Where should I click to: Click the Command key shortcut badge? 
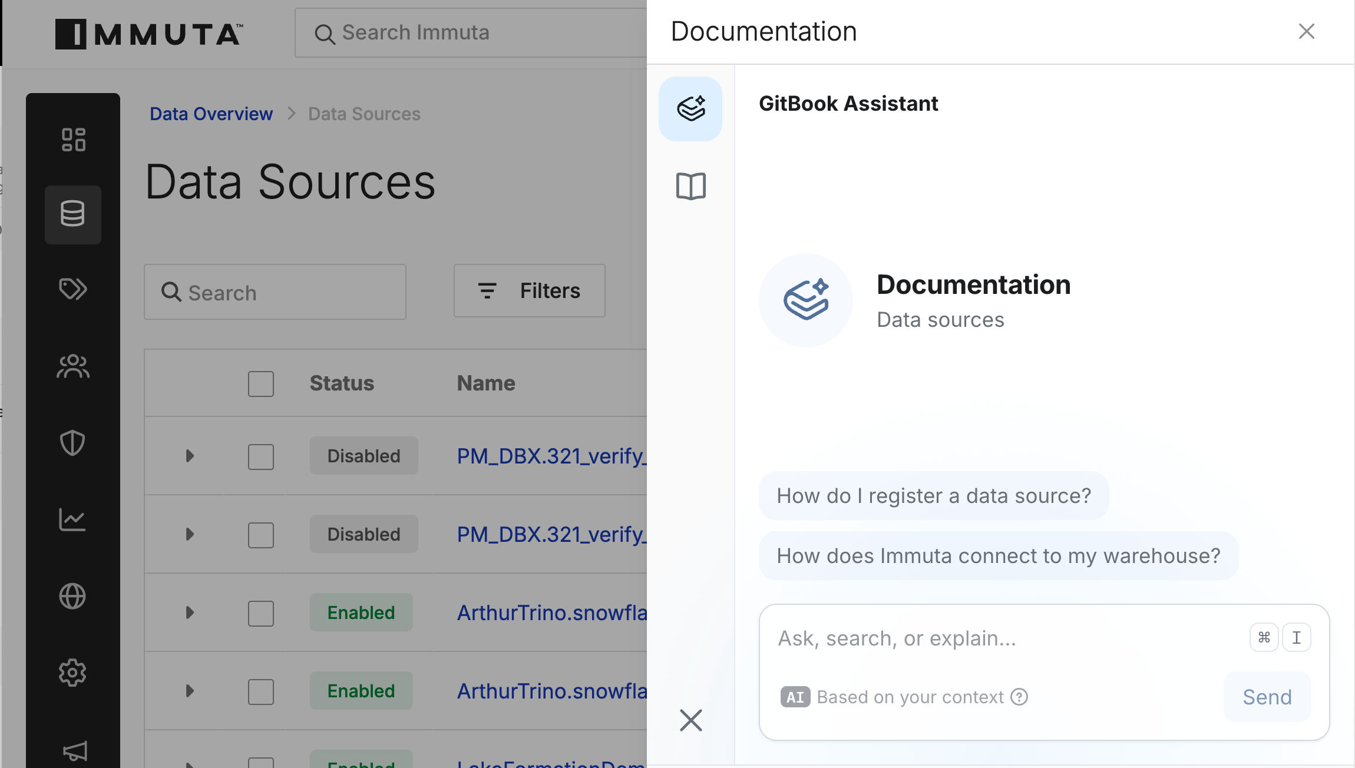(x=1264, y=637)
